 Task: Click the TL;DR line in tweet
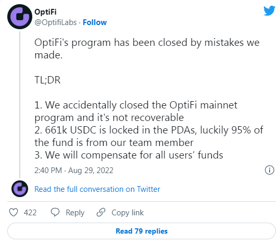pyautogui.click(x=47, y=80)
